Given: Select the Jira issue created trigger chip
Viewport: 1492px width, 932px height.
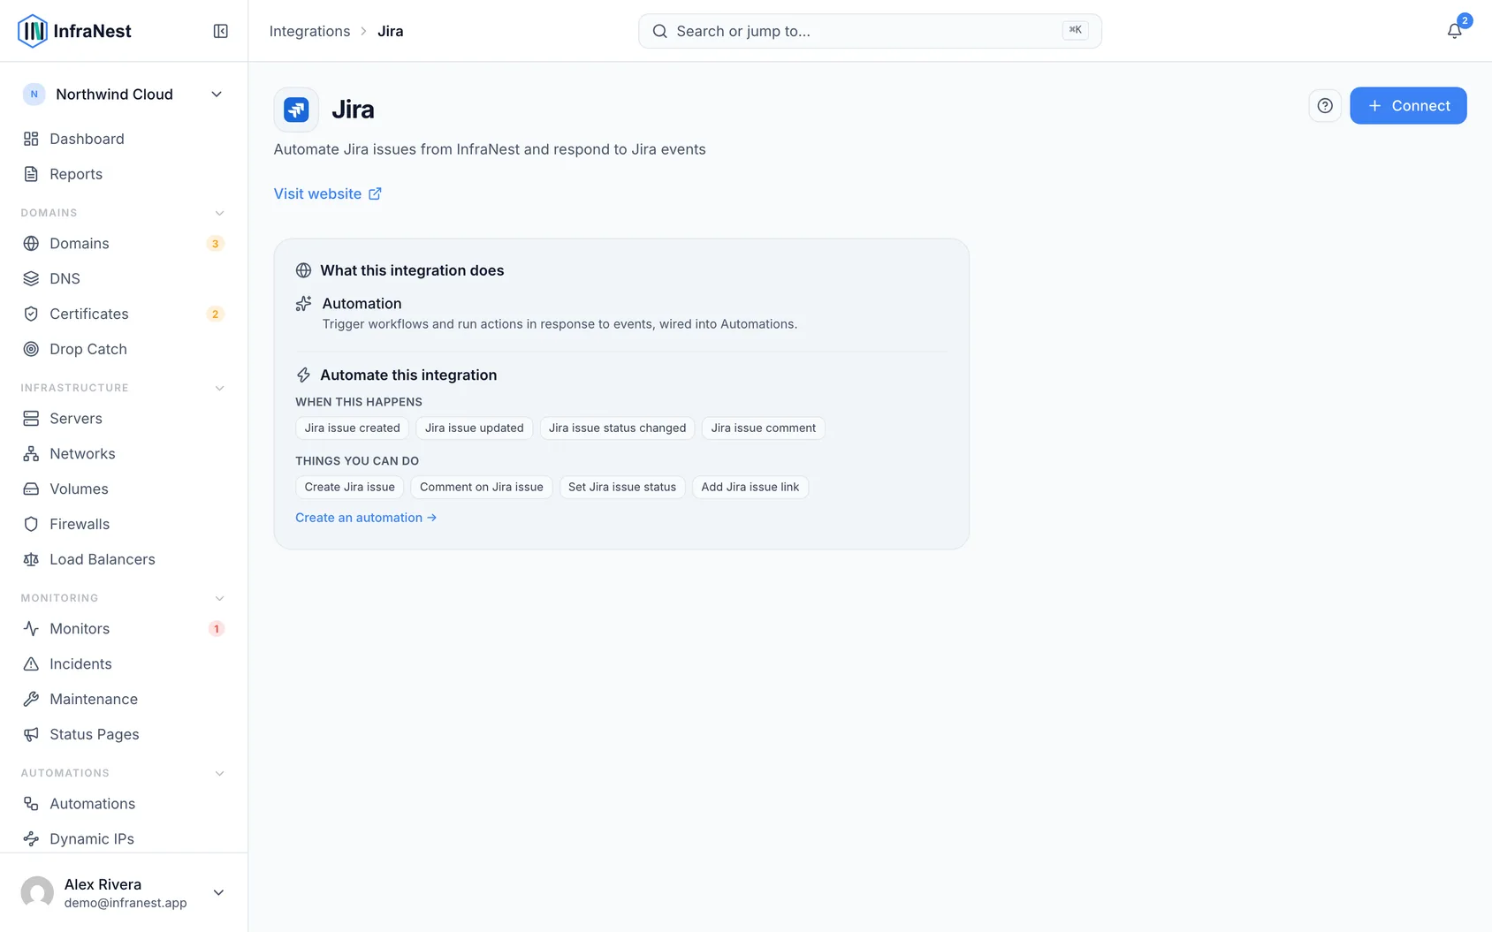Looking at the screenshot, I should click(x=352, y=428).
